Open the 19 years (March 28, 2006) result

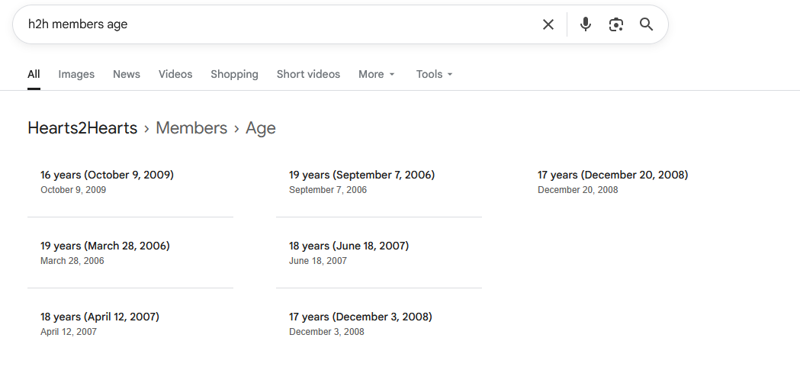[105, 246]
